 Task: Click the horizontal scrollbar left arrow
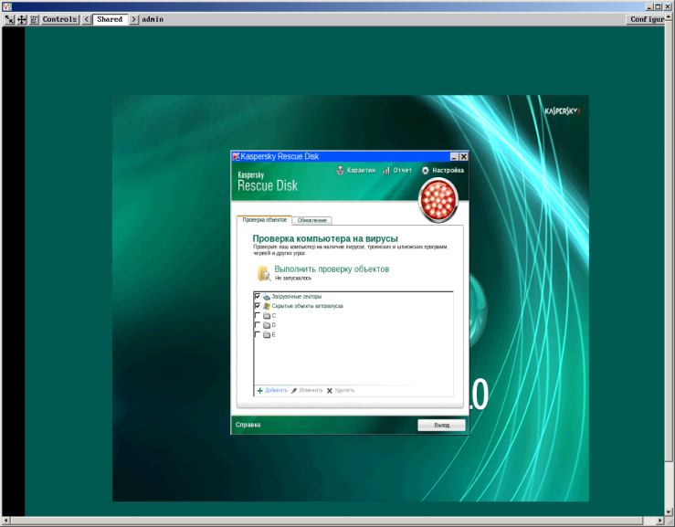click(6, 521)
